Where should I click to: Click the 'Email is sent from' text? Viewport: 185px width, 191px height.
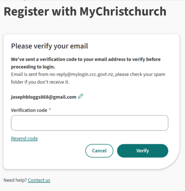tap(30, 74)
